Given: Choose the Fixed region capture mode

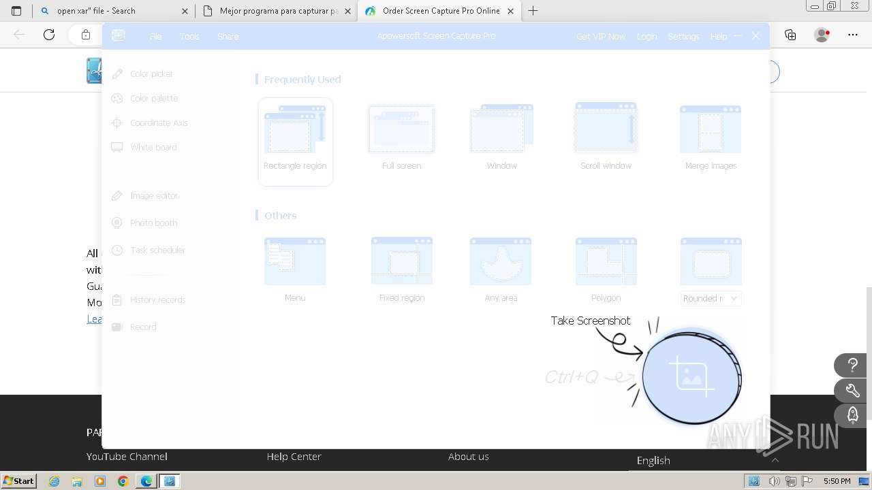Looking at the screenshot, I should (x=401, y=269).
